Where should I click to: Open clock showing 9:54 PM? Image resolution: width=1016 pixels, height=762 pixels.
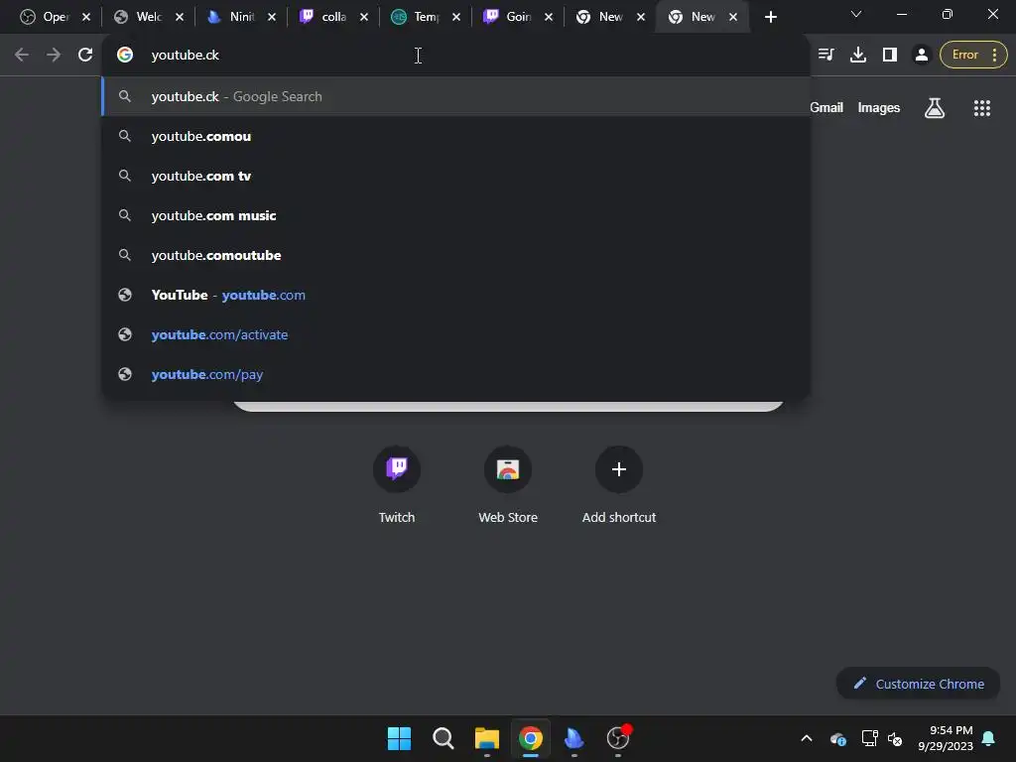coord(946,738)
